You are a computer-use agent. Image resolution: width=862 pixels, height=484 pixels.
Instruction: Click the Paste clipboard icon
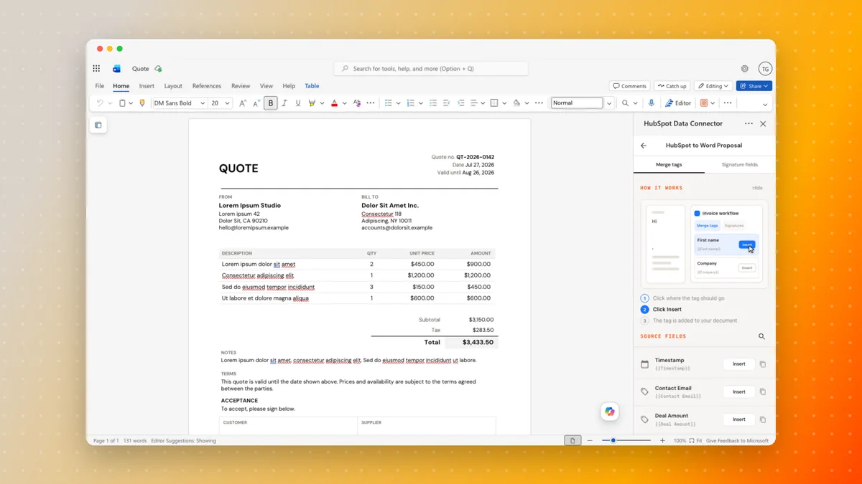(122, 103)
